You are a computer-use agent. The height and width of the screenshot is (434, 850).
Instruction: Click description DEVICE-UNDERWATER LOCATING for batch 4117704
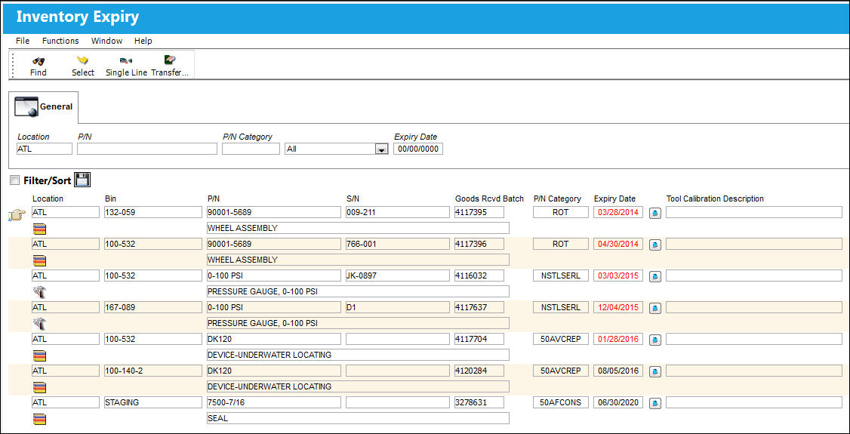[x=359, y=355]
